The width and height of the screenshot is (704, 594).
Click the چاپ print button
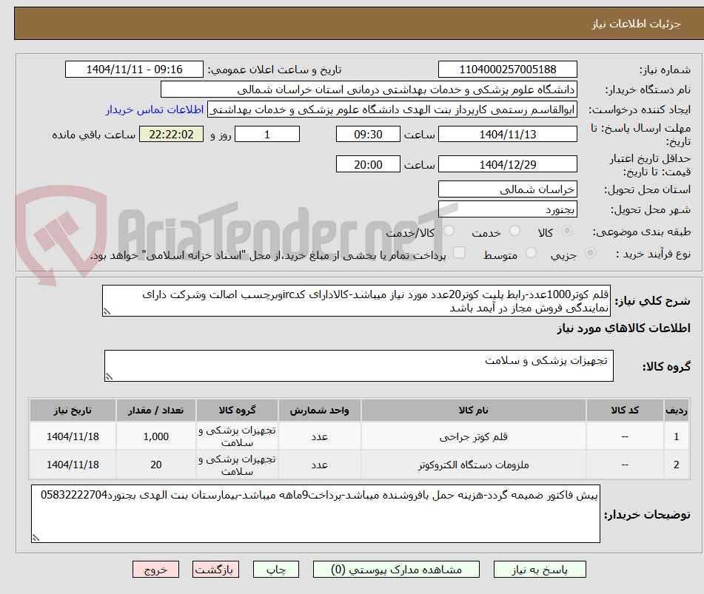[275, 570]
